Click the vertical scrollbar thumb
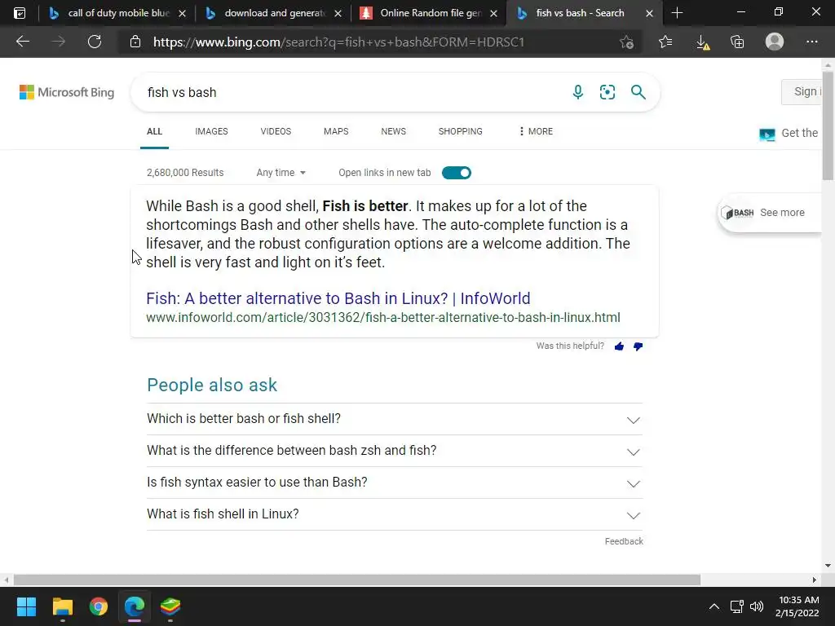 pyautogui.click(x=828, y=125)
